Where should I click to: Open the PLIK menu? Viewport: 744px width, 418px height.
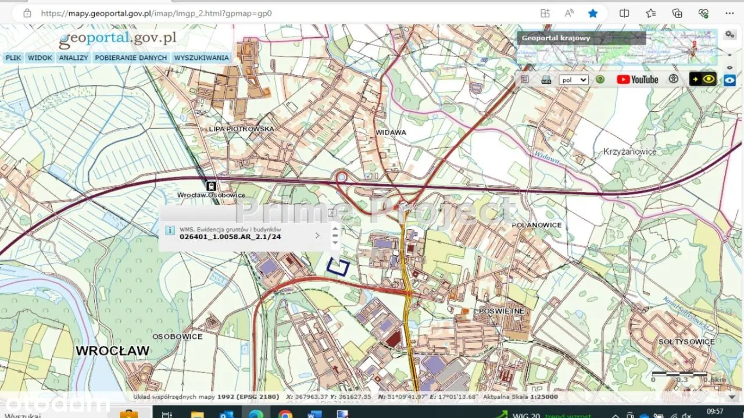13,58
